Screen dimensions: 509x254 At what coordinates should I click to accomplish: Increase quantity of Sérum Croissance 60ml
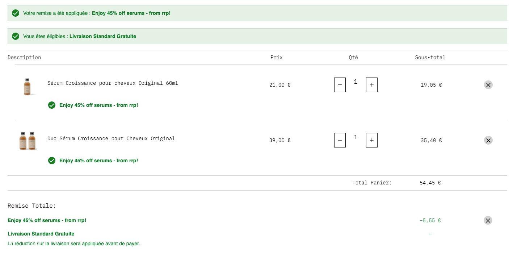pyautogui.click(x=371, y=85)
